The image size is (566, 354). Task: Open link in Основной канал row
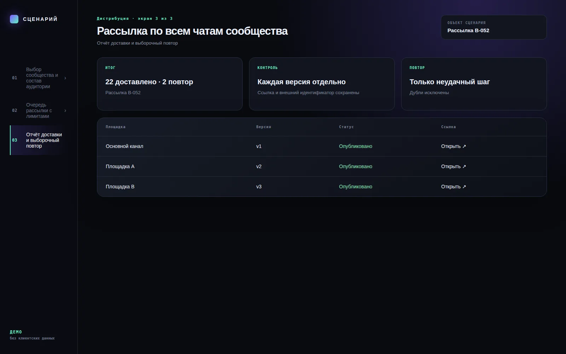pyautogui.click(x=454, y=146)
